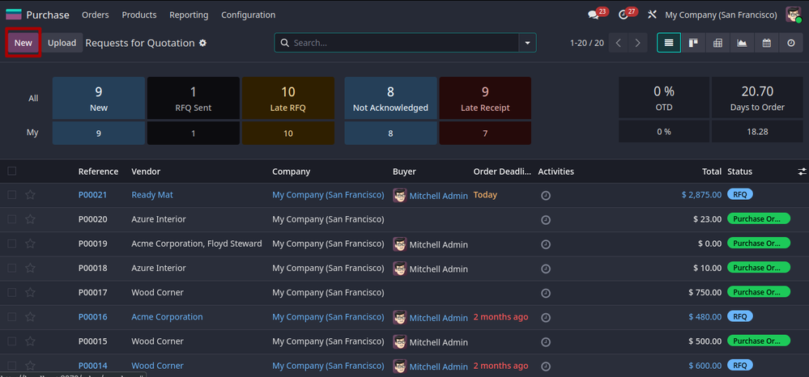This screenshot has width=809, height=377.
Task: Click the RFQ status badge of P00021
Action: tap(740, 194)
